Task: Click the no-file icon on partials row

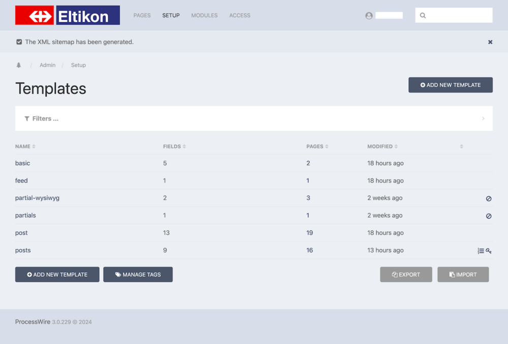Action: coord(489,216)
